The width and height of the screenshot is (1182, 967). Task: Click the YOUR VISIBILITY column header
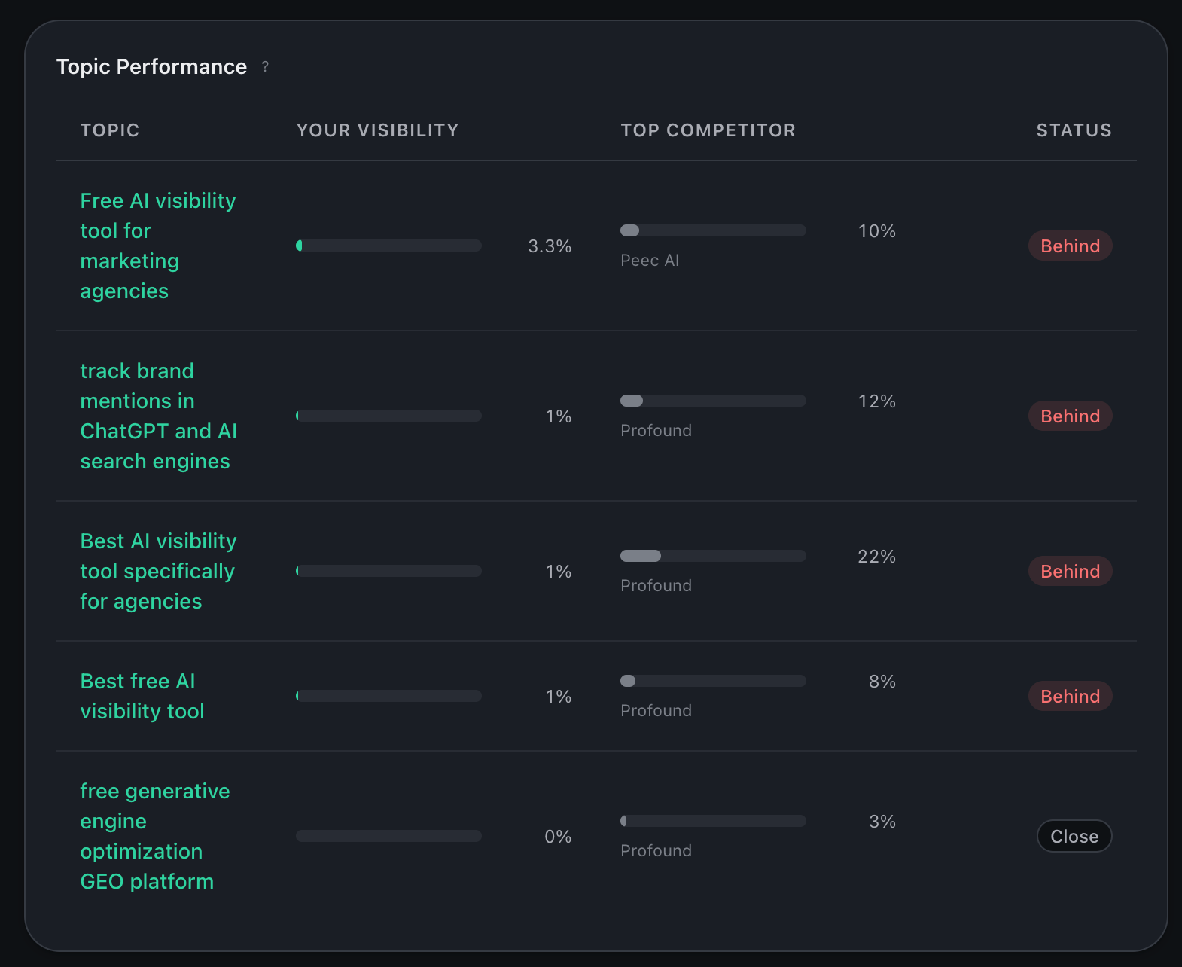[377, 130]
